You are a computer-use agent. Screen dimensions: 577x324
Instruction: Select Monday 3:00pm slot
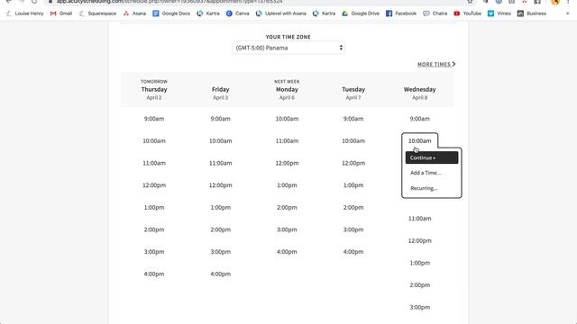click(x=287, y=229)
